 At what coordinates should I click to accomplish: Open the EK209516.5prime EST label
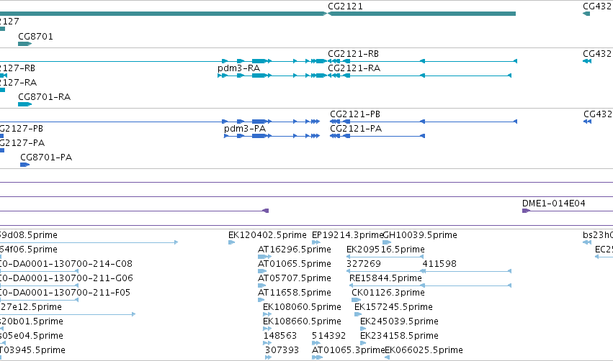pyautogui.click(x=385, y=250)
